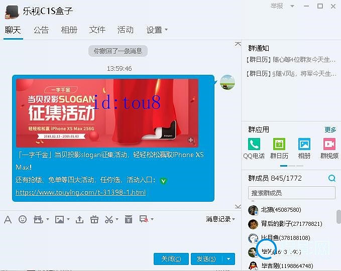Open the 设置 settings menu
This screenshot has width=341, height=271.
[157, 30]
